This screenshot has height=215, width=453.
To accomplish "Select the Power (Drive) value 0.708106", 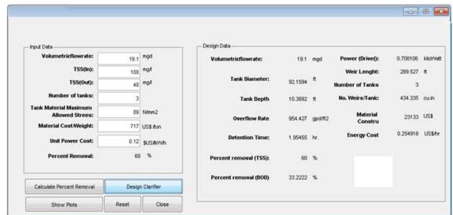I will pyautogui.click(x=407, y=59).
